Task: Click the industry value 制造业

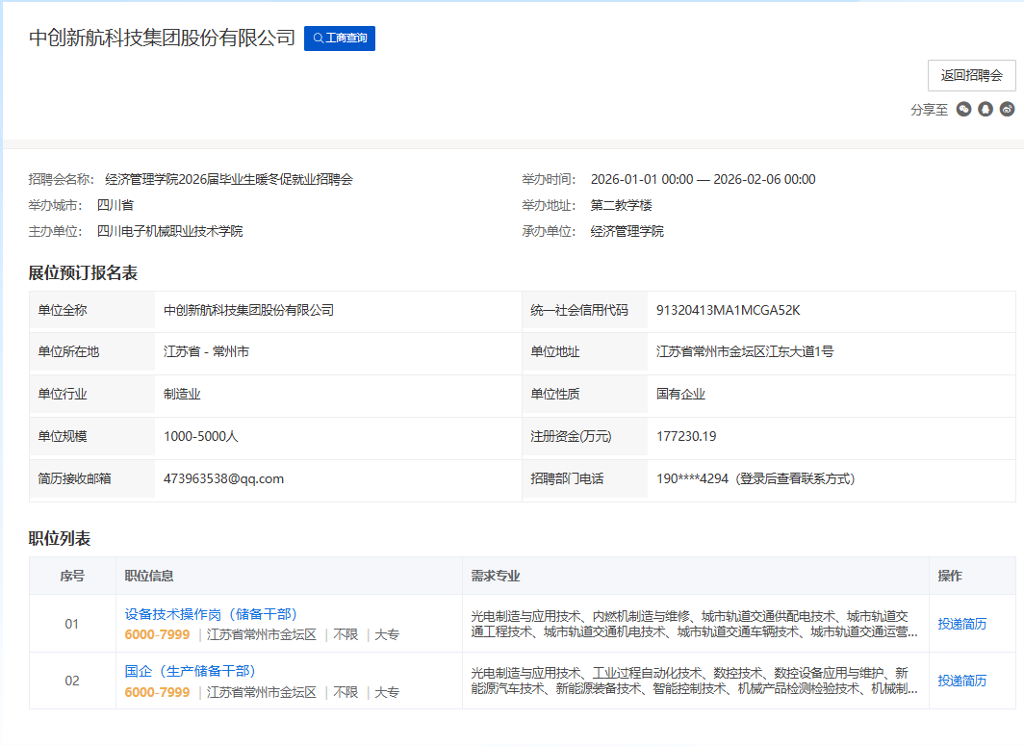Action: coord(182,394)
